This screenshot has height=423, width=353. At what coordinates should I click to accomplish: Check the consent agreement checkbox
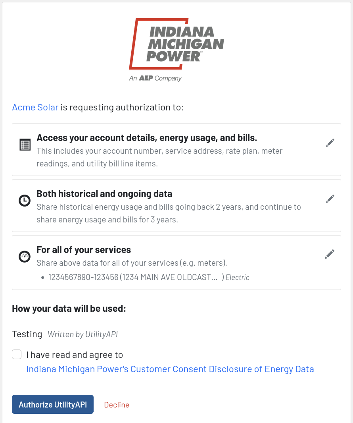pos(17,354)
